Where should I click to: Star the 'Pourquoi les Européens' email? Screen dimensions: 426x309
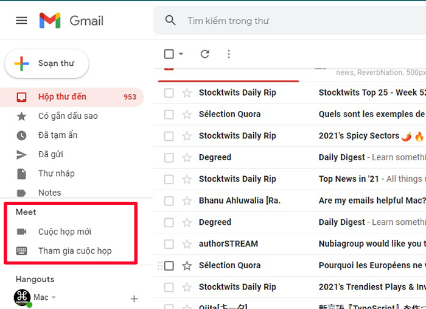[x=187, y=266]
